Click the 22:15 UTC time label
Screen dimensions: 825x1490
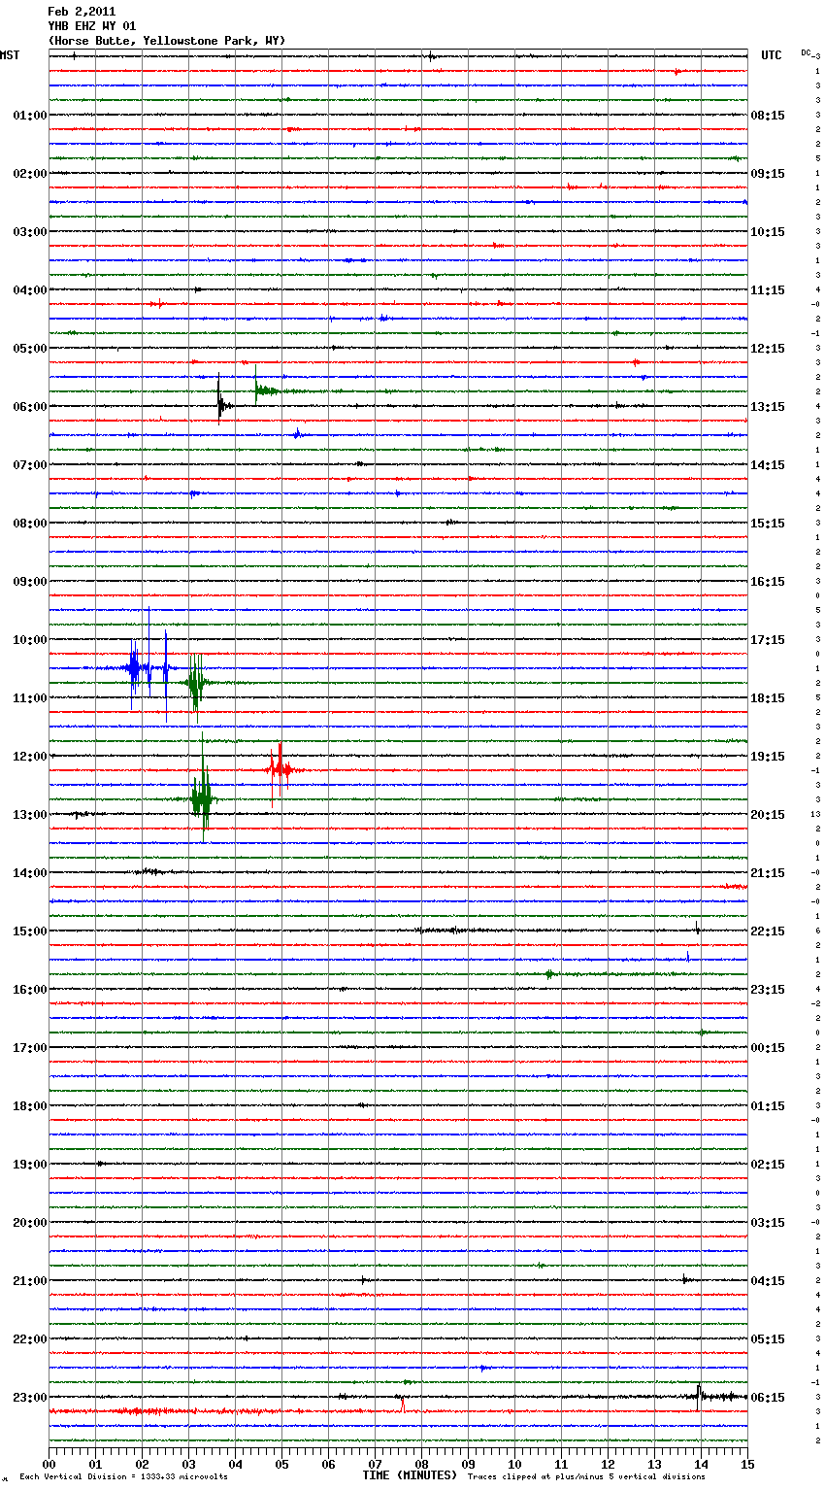[x=768, y=931]
